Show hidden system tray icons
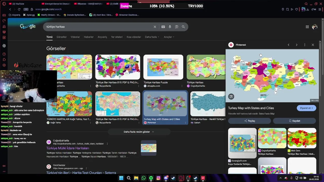 click(x=280, y=178)
